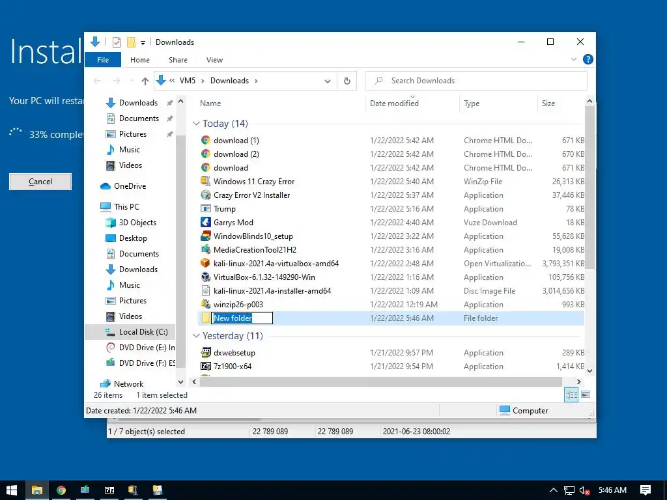
Task: Open 7-Zip File Manager taskbar icon
Action: [109, 490]
